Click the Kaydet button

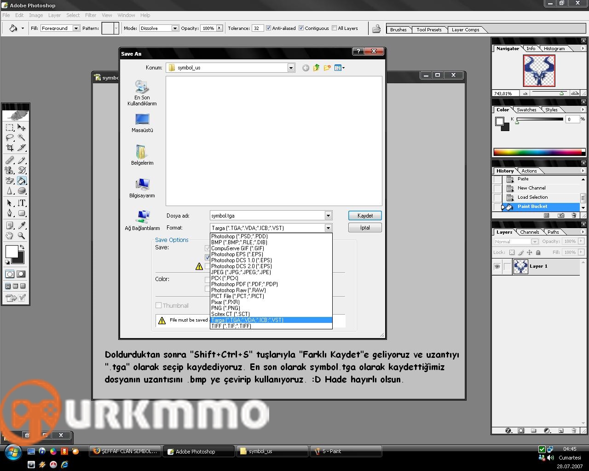point(365,215)
